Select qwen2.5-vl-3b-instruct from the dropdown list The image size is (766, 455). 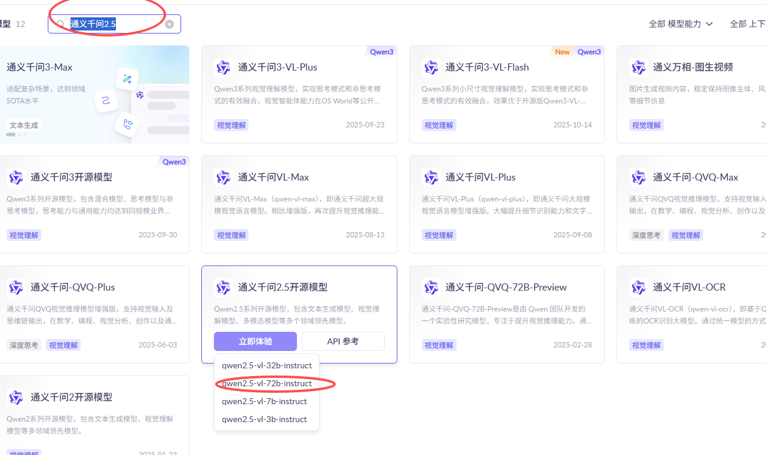(x=266, y=419)
